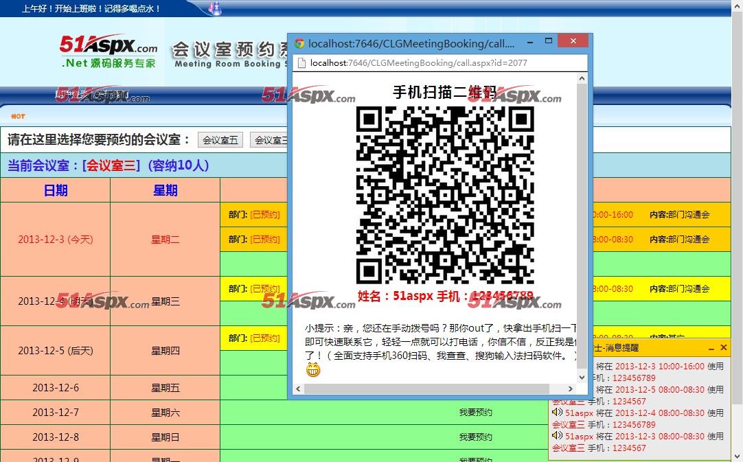Viewport: 743px width, 462px height.
Task: Click the main page's vertical scrollbar thumb
Action: 738,209
